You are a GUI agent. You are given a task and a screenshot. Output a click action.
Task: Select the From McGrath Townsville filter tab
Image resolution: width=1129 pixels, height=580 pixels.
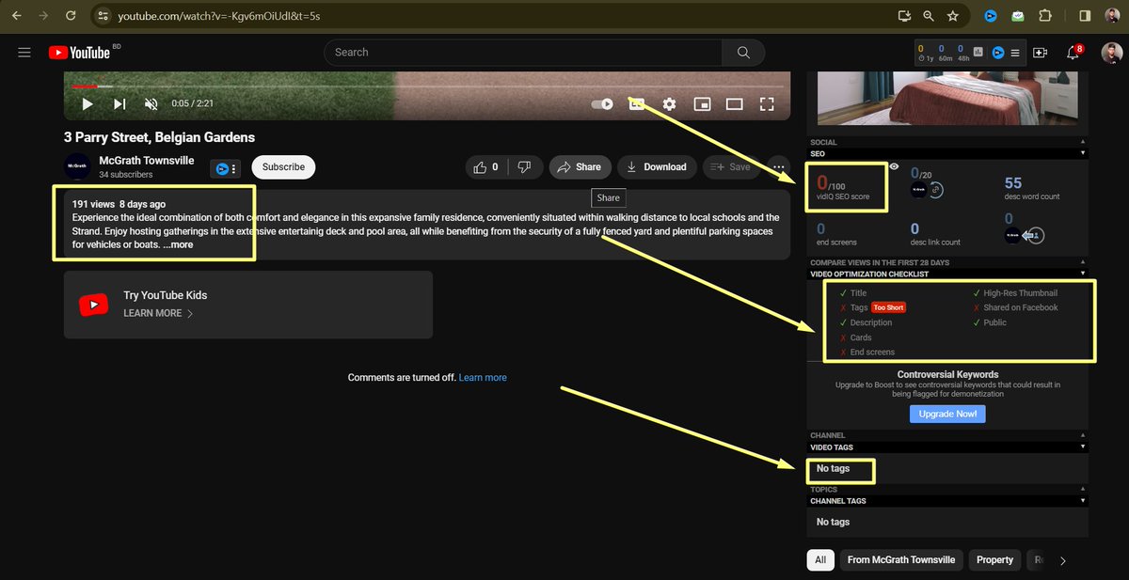point(901,559)
